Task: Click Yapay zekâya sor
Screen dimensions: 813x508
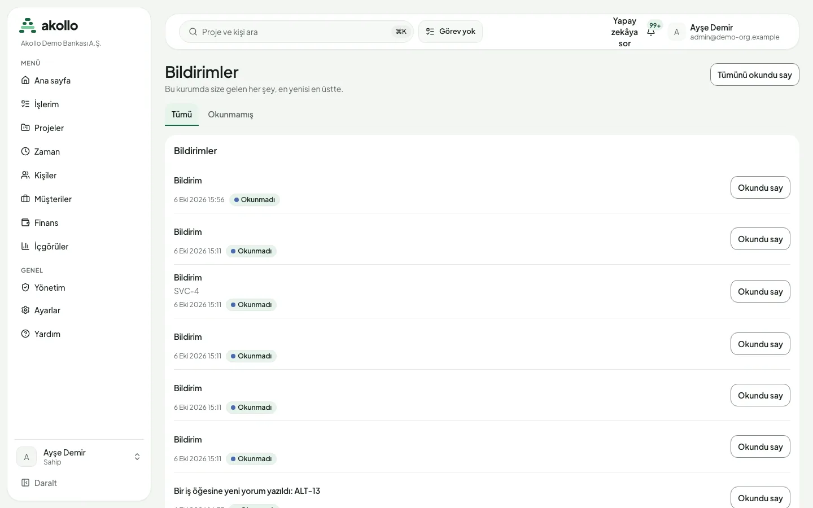Action: point(624,32)
